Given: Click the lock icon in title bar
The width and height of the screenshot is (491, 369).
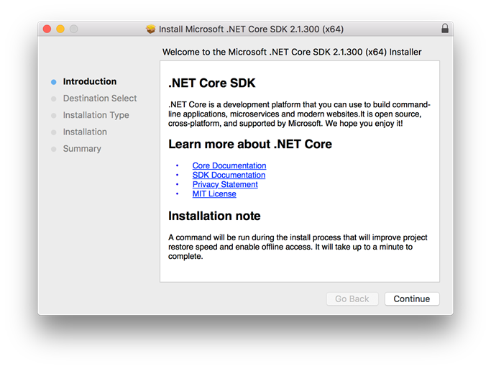Looking at the screenshot, I should pyautogui.click(x=445, y=29).
